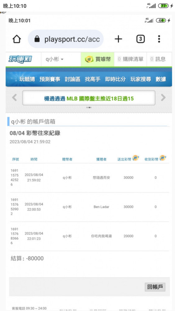
Task: Open the 購牌清單 list
Action: tap(131, 59)
